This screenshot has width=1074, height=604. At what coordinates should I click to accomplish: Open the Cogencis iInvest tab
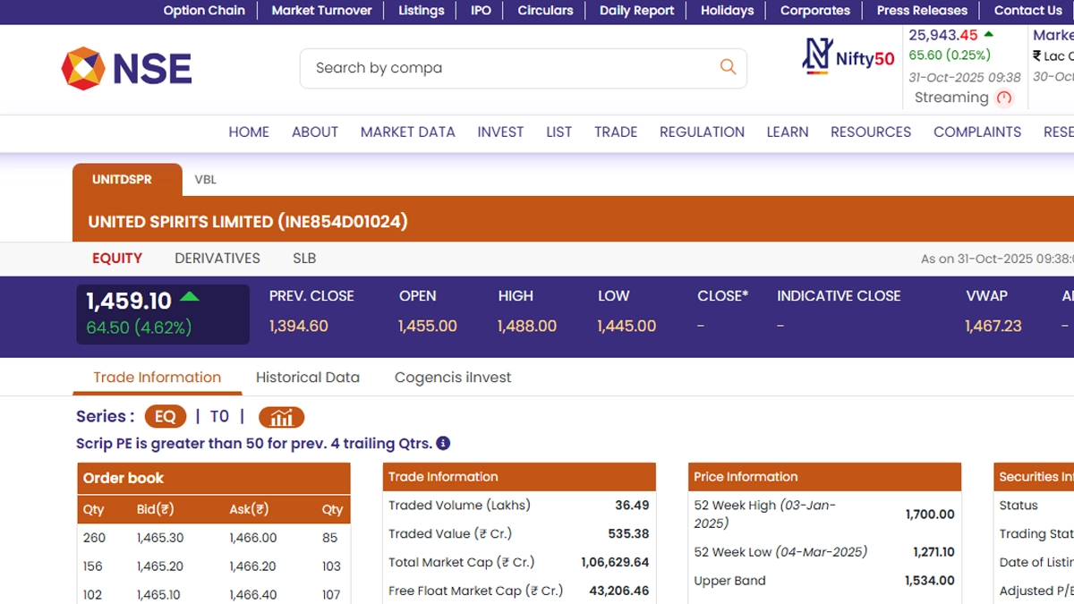coord(452,378)
